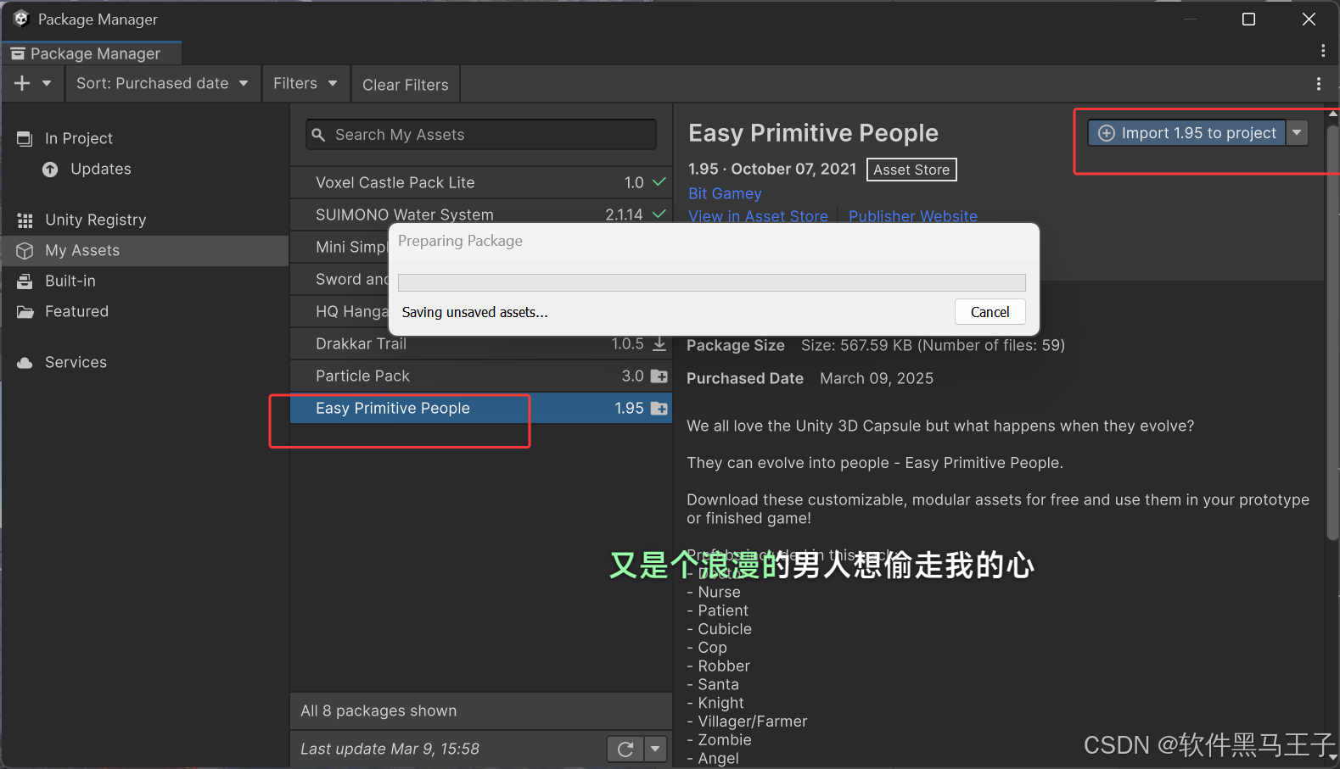1340x769 pixels.
Task: Click the details panel vertical scrollbar
Action: [x=1332, y=331]
